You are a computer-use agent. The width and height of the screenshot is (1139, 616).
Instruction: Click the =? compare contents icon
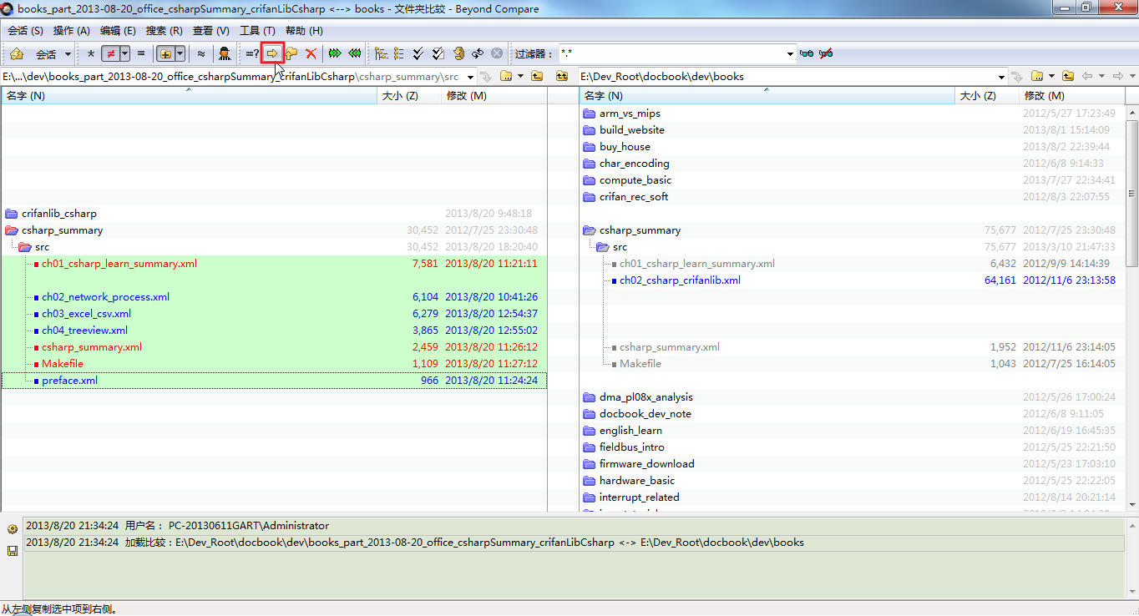coord(252,54)
